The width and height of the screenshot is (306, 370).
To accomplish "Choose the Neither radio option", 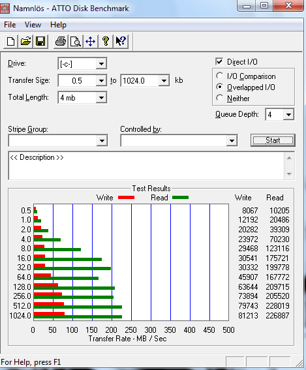I will [219, 98].
